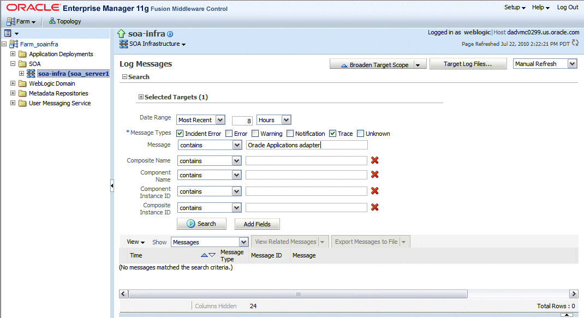The height and width of the screenshot is (318, 584).
Task: Click the scroll left arrow of table
Action: pyautogui.click(x=124, y=294)
